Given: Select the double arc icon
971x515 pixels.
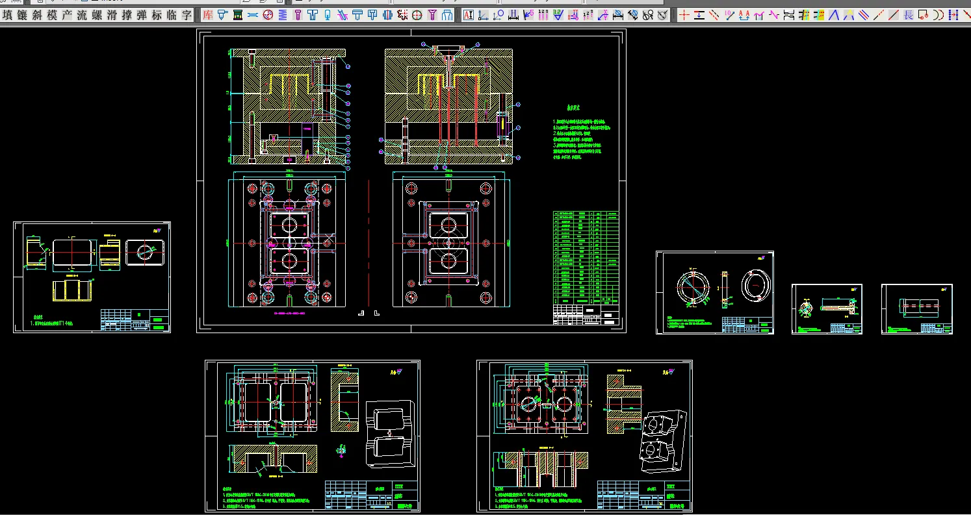Looking at the screenshot, I should (x=938, y=15).
